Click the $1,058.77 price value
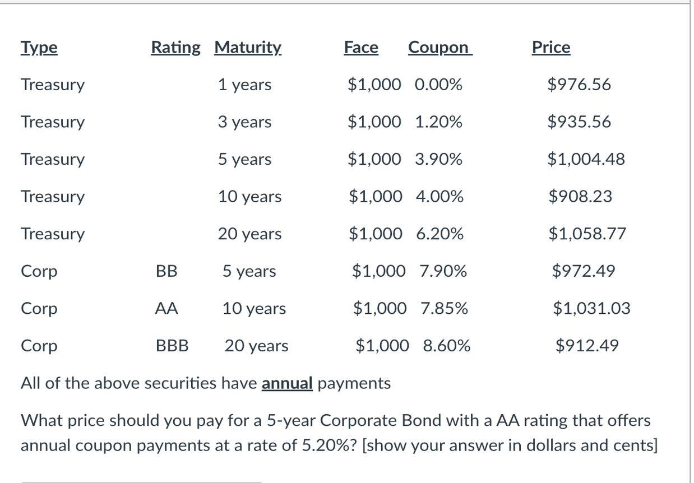Screen dimensions: 694x483 tap(586, 234)
